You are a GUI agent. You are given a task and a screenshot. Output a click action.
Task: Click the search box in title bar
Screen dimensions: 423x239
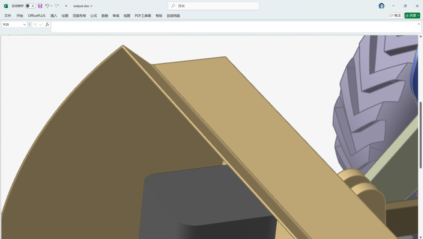(x=213, y=6)
